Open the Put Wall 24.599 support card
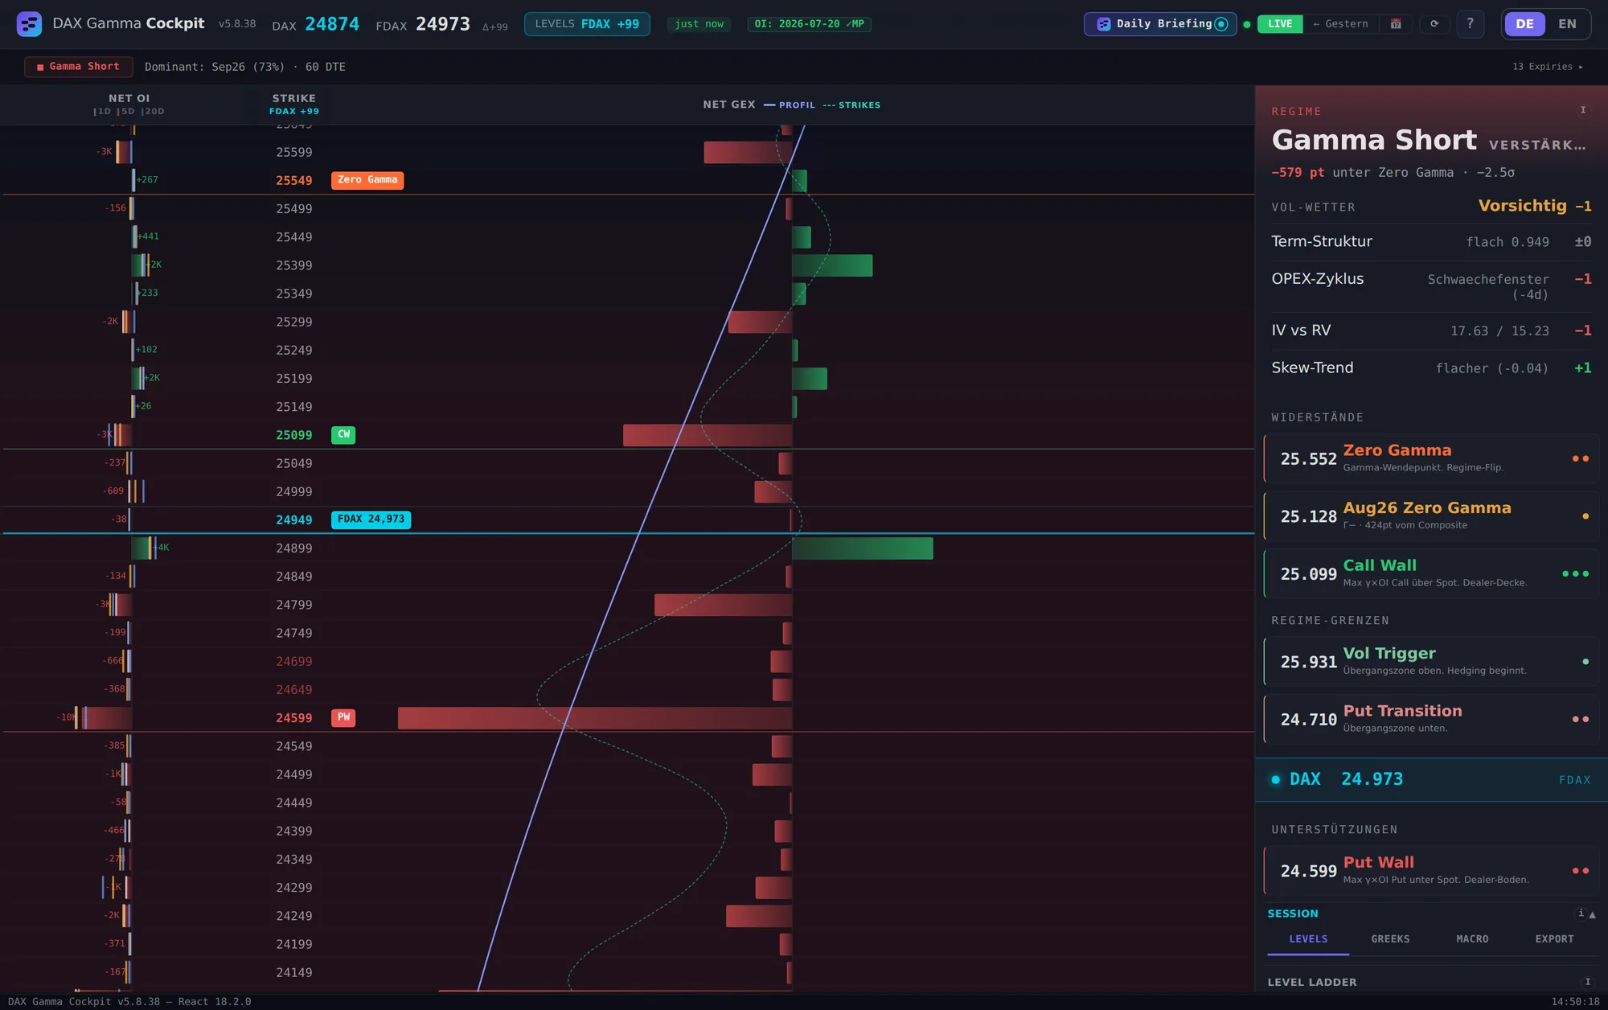 1431,870
